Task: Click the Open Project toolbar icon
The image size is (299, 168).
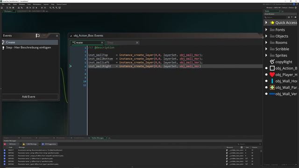Action: [x=10, y=7]
